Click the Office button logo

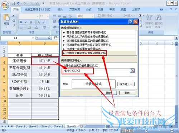pos(5,6)
